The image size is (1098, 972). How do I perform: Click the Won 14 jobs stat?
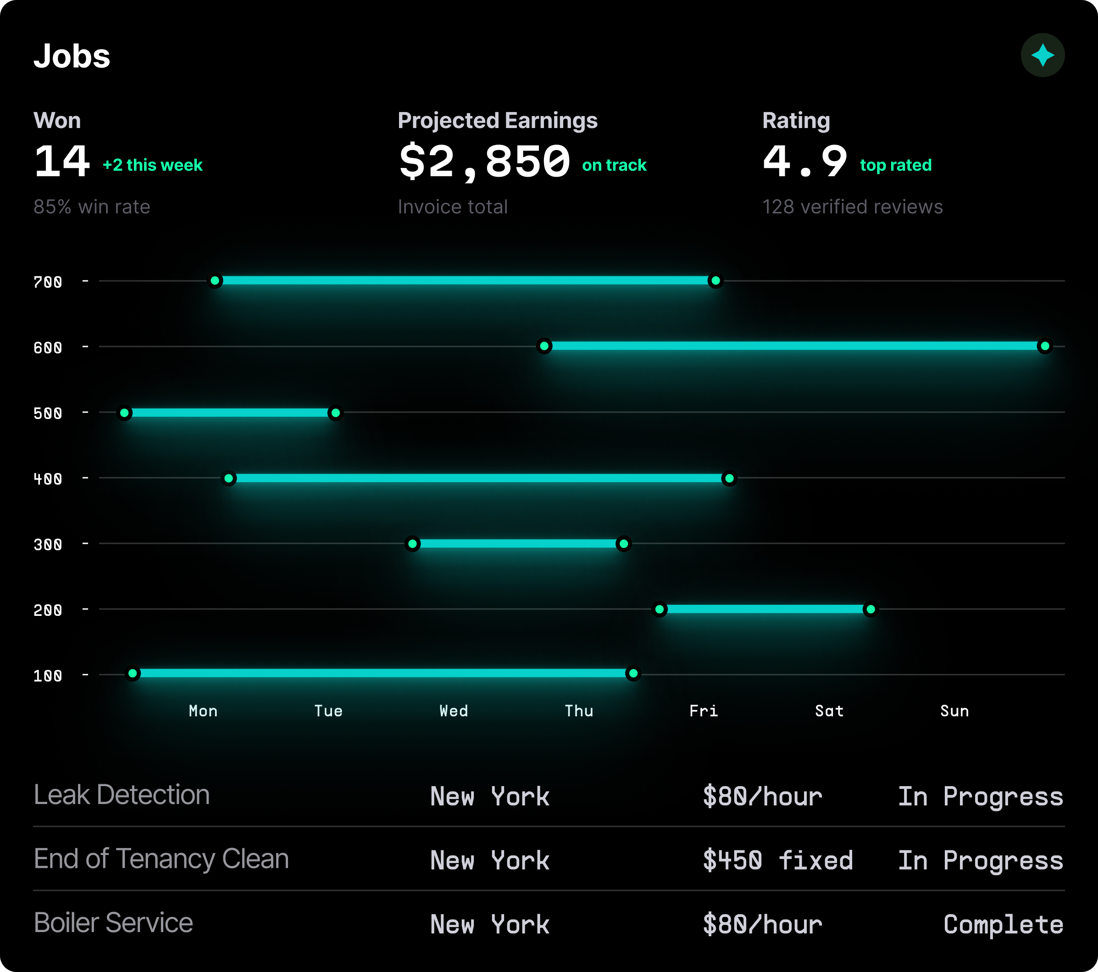[62, 161]
